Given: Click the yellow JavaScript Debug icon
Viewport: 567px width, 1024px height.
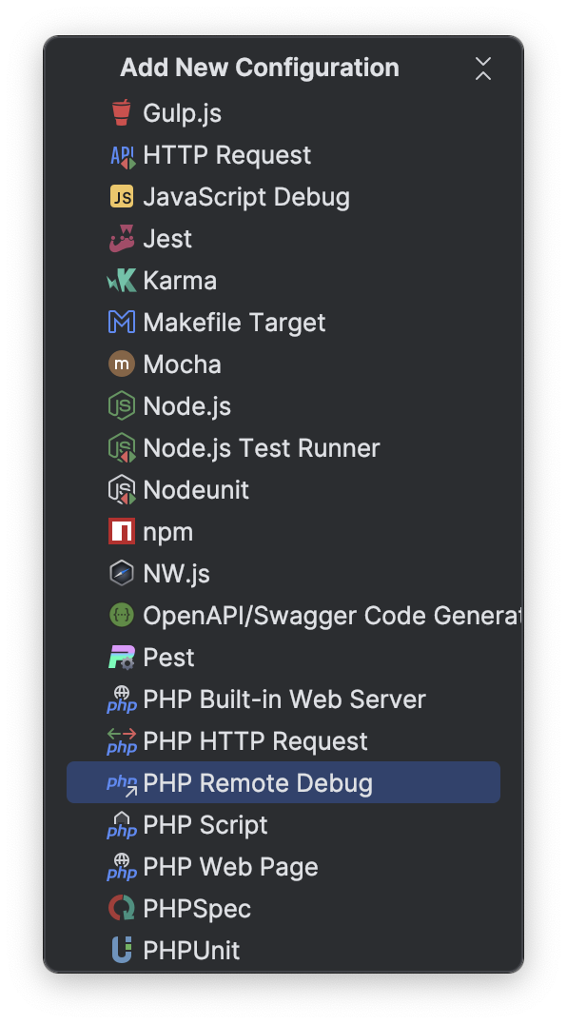Looking at the screenshot, I should click(x=122, y=196).
